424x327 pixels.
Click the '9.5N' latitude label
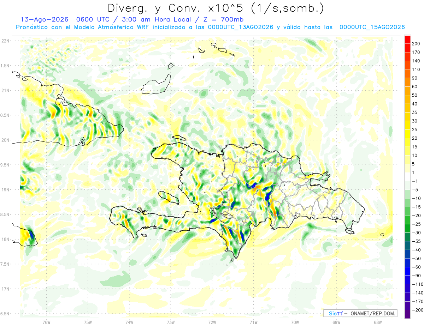coord(5,165)
